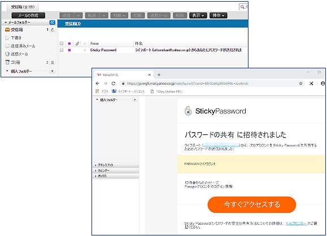Image resolution: width=327 pixels, height=236 pixels.
Task: Open the 表示 dropdown menu
Action: [x=198, y=15]
